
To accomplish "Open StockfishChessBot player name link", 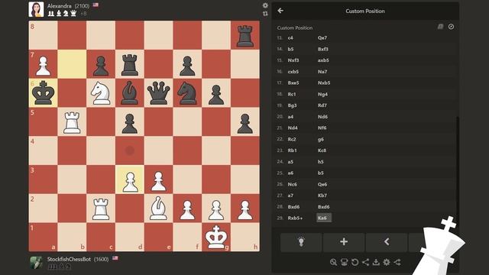I will (x=69, y=259).
